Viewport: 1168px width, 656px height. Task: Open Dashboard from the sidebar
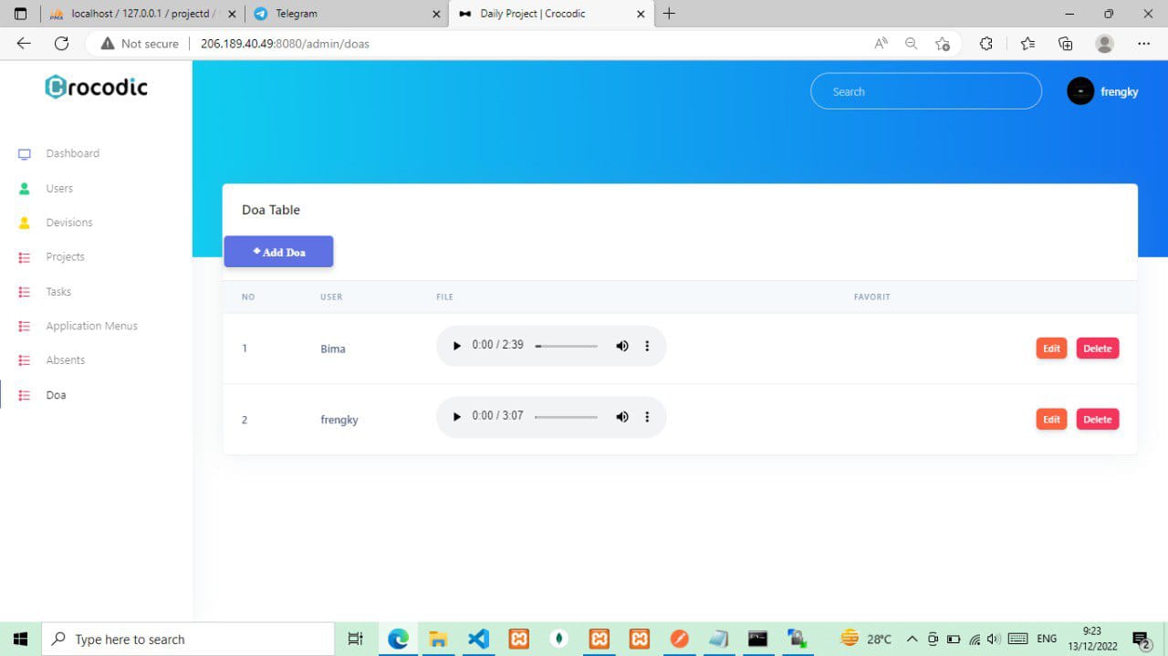(x=72, y=153)
